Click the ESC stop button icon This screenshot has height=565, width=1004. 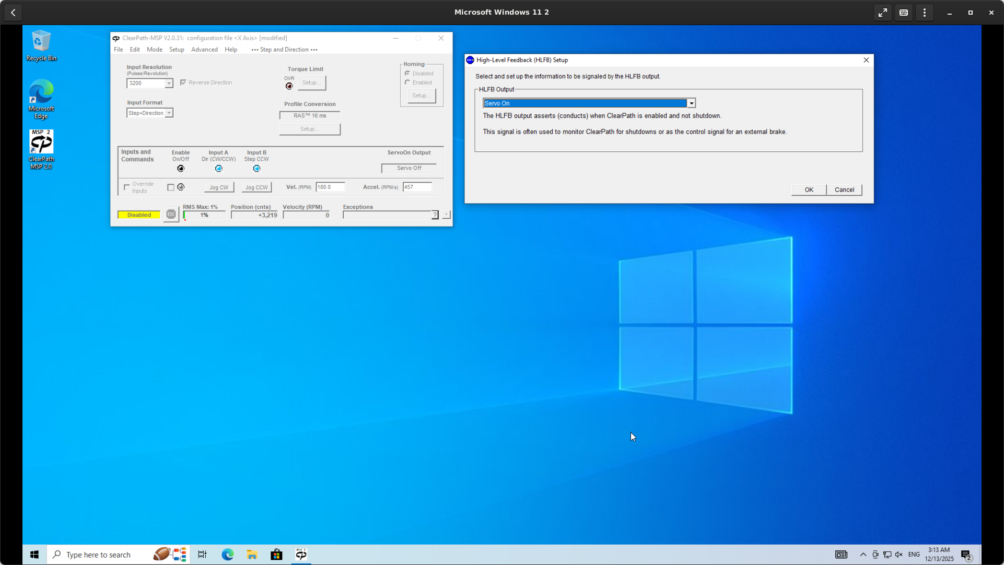click(x=171, y=215)
